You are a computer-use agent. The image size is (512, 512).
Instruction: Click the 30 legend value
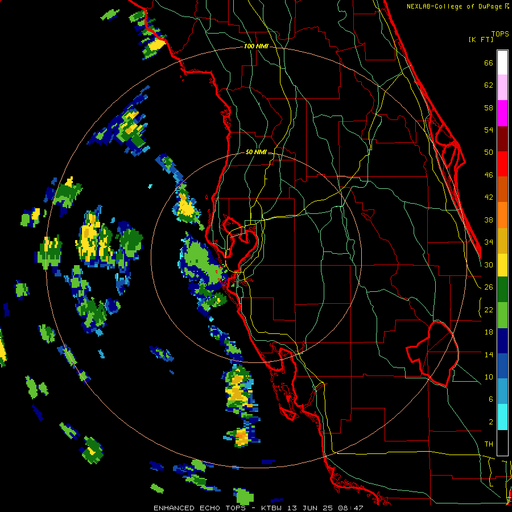[489, 265]
